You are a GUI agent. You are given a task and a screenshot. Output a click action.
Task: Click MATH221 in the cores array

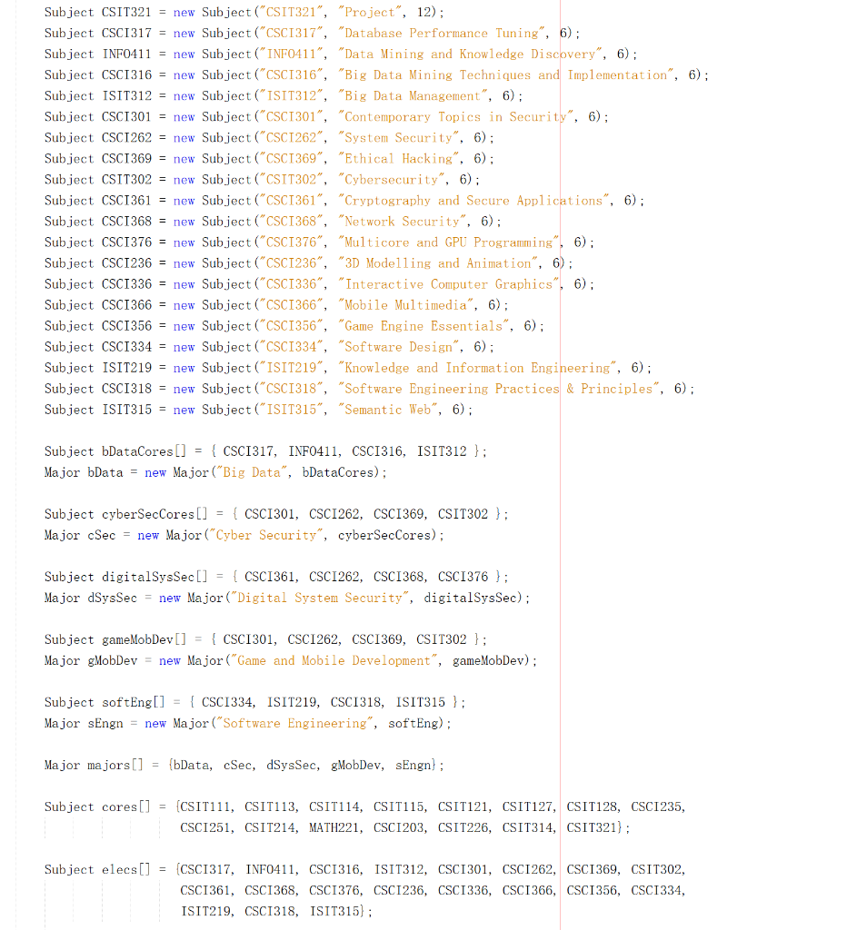click(334, 828)
